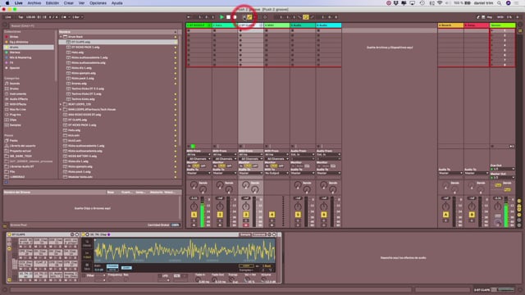Open the Archivo menu

coord(34,3)
